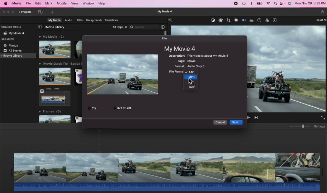Click the iMovie tags field

tap(191, 61)
